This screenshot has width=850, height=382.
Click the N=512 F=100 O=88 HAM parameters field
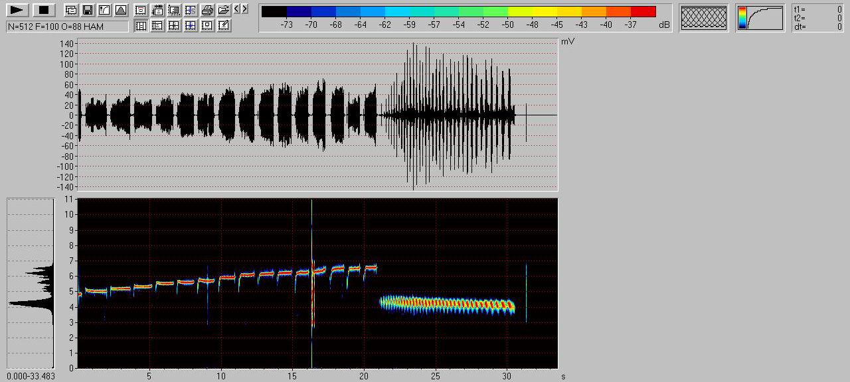click(x=67, y=27)
